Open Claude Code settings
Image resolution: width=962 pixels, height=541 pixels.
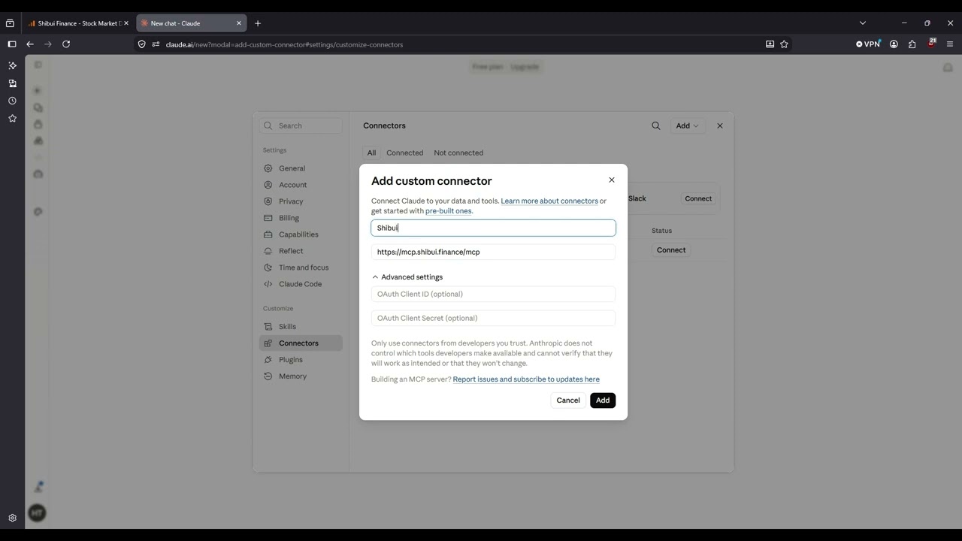click(x=301, y=284)
